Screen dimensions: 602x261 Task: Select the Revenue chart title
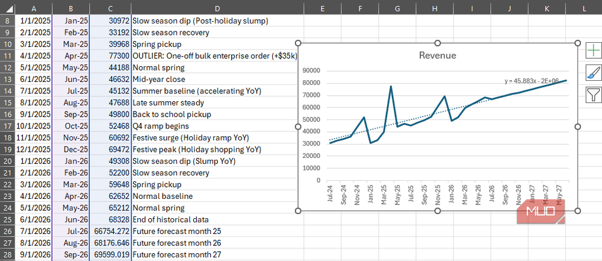[x=437, y=55]
